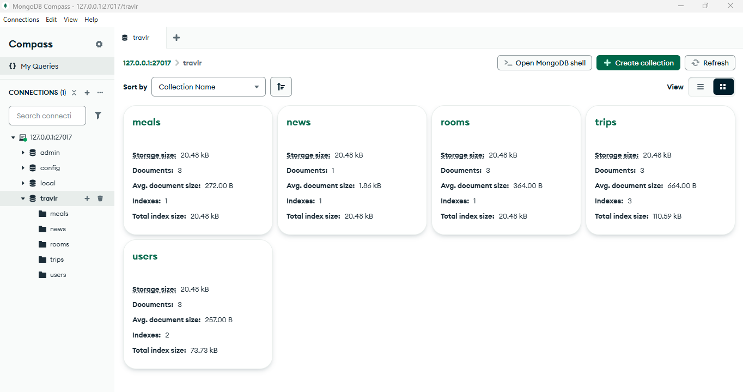743x392 pixels.
Task: Open Compass settings gear icon
Action: pyautogui.click(x=99, y=44)
